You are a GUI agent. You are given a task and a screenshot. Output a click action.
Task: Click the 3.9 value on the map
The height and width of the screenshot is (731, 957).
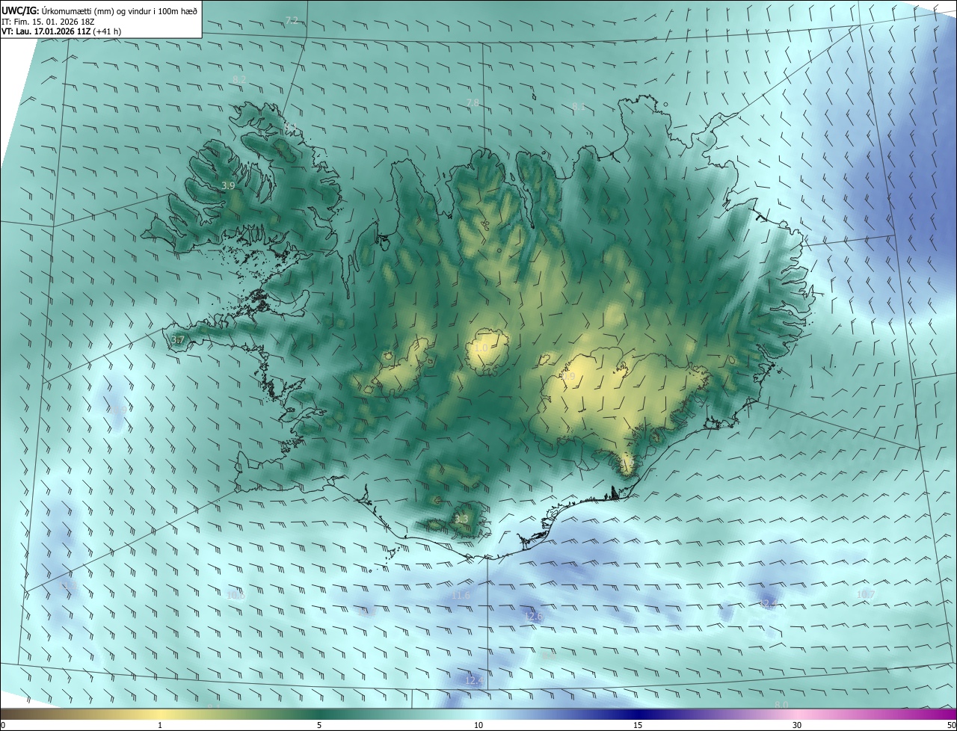(229, 185)
